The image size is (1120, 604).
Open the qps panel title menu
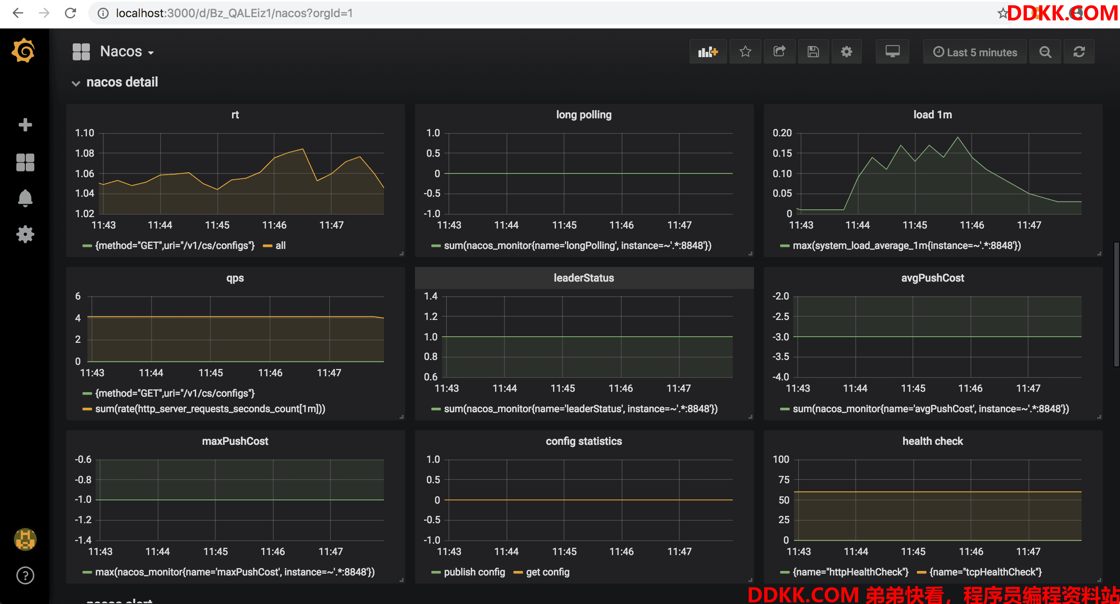pyautogui.click(x=235, y=278)
